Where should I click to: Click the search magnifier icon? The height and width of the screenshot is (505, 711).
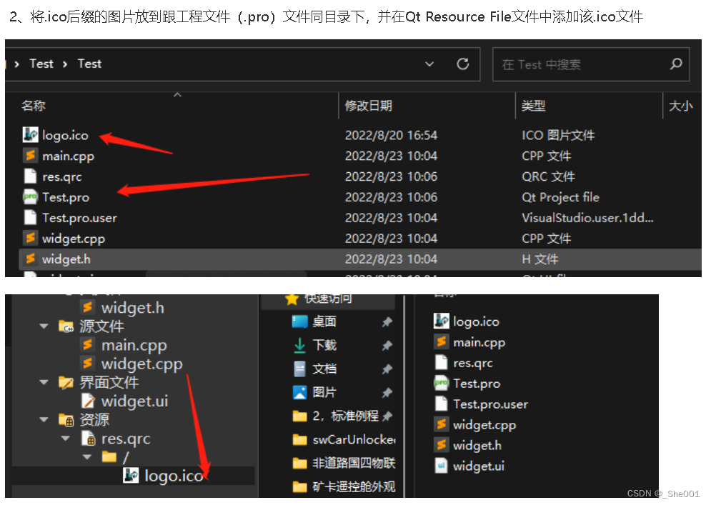[676, 64]
